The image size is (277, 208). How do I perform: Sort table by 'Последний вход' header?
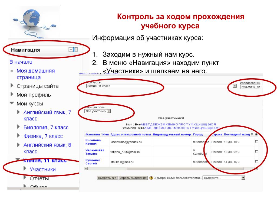tap(237, 134)
